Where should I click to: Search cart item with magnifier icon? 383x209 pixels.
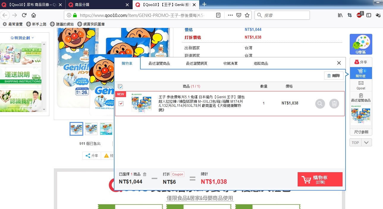320,104
